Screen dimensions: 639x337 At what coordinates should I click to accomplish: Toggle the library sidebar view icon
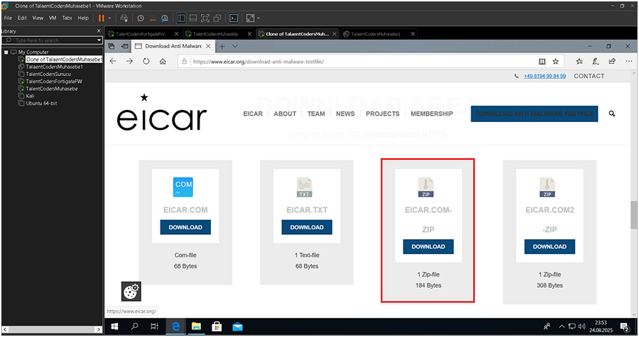pos(181,18)
